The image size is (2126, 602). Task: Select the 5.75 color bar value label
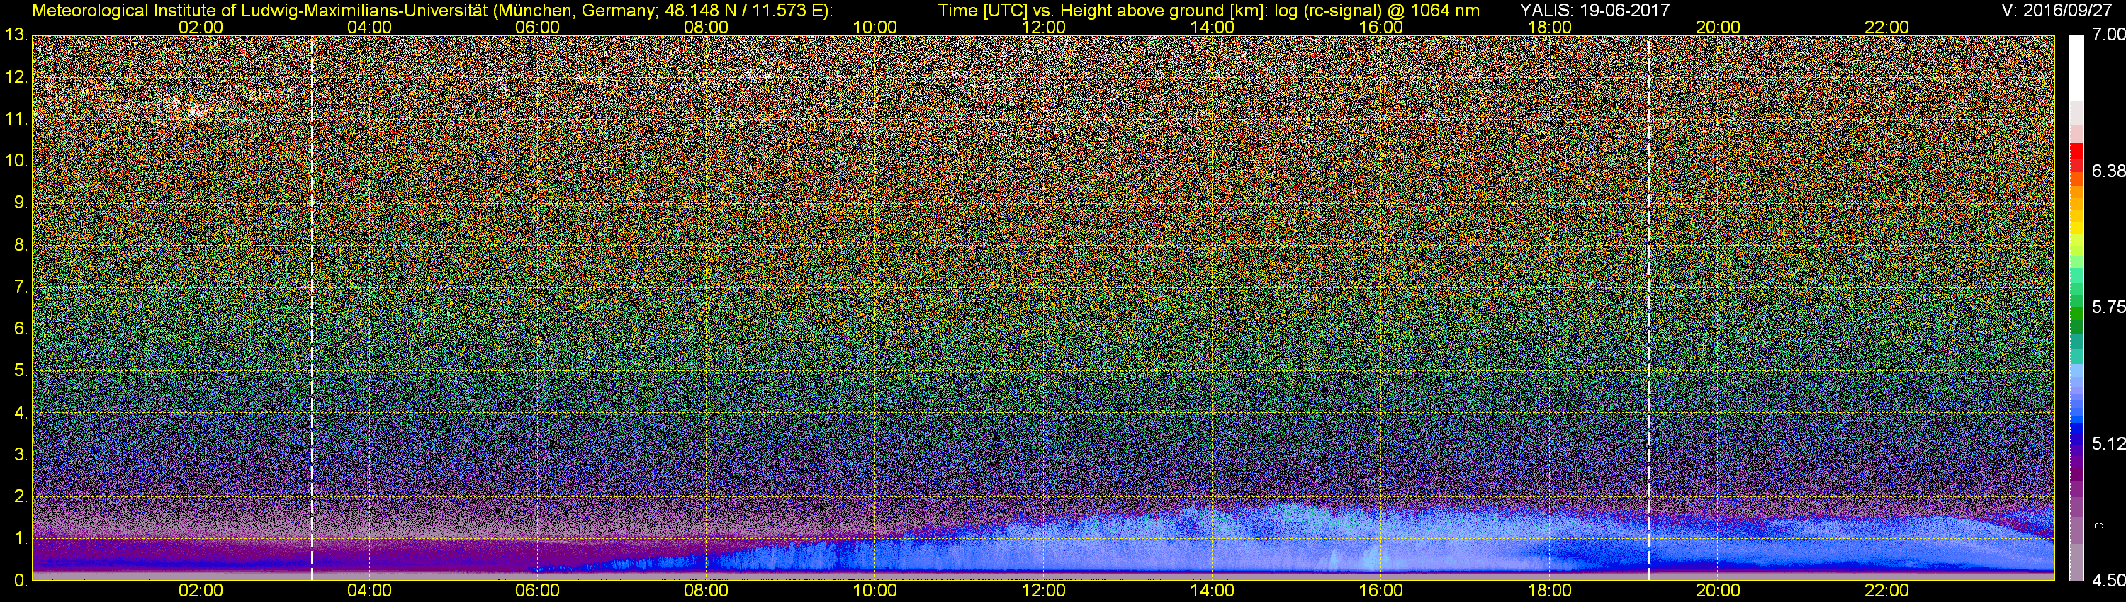pos(2109,307)
